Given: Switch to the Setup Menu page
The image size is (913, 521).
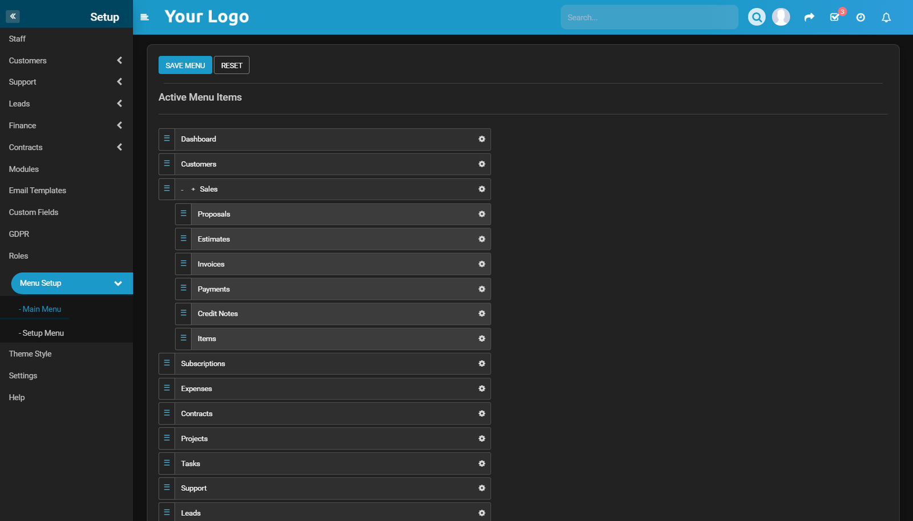Looking at the screenshot, I should tap(42, 333).
